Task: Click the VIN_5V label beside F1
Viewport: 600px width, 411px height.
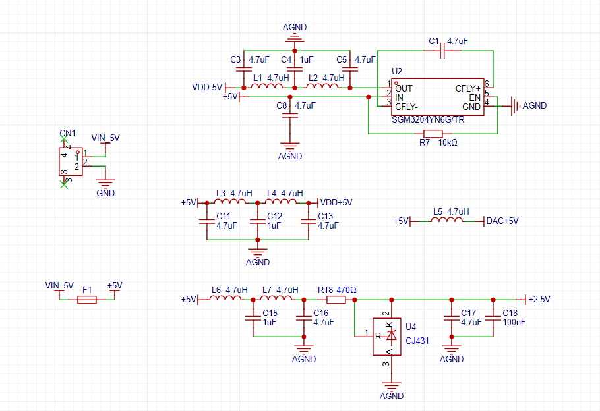Action: click(59, 285)
